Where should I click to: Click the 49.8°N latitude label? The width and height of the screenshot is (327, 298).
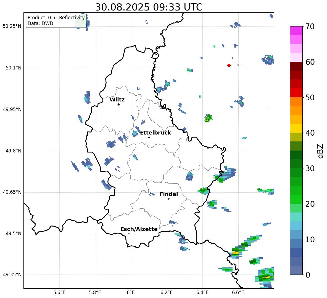(x=14, y=151)
